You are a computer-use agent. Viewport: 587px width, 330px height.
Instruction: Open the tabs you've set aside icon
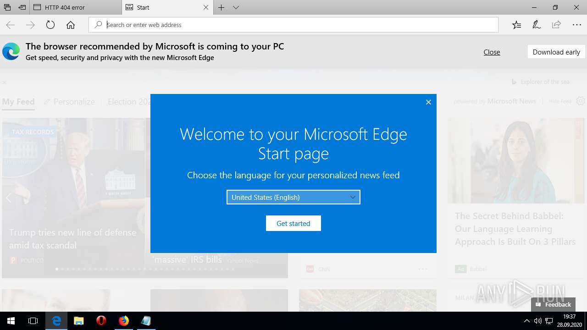(x=7, y=7)
